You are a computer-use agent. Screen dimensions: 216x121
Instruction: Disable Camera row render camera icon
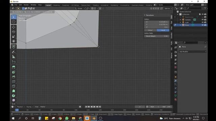pos(205,19)
